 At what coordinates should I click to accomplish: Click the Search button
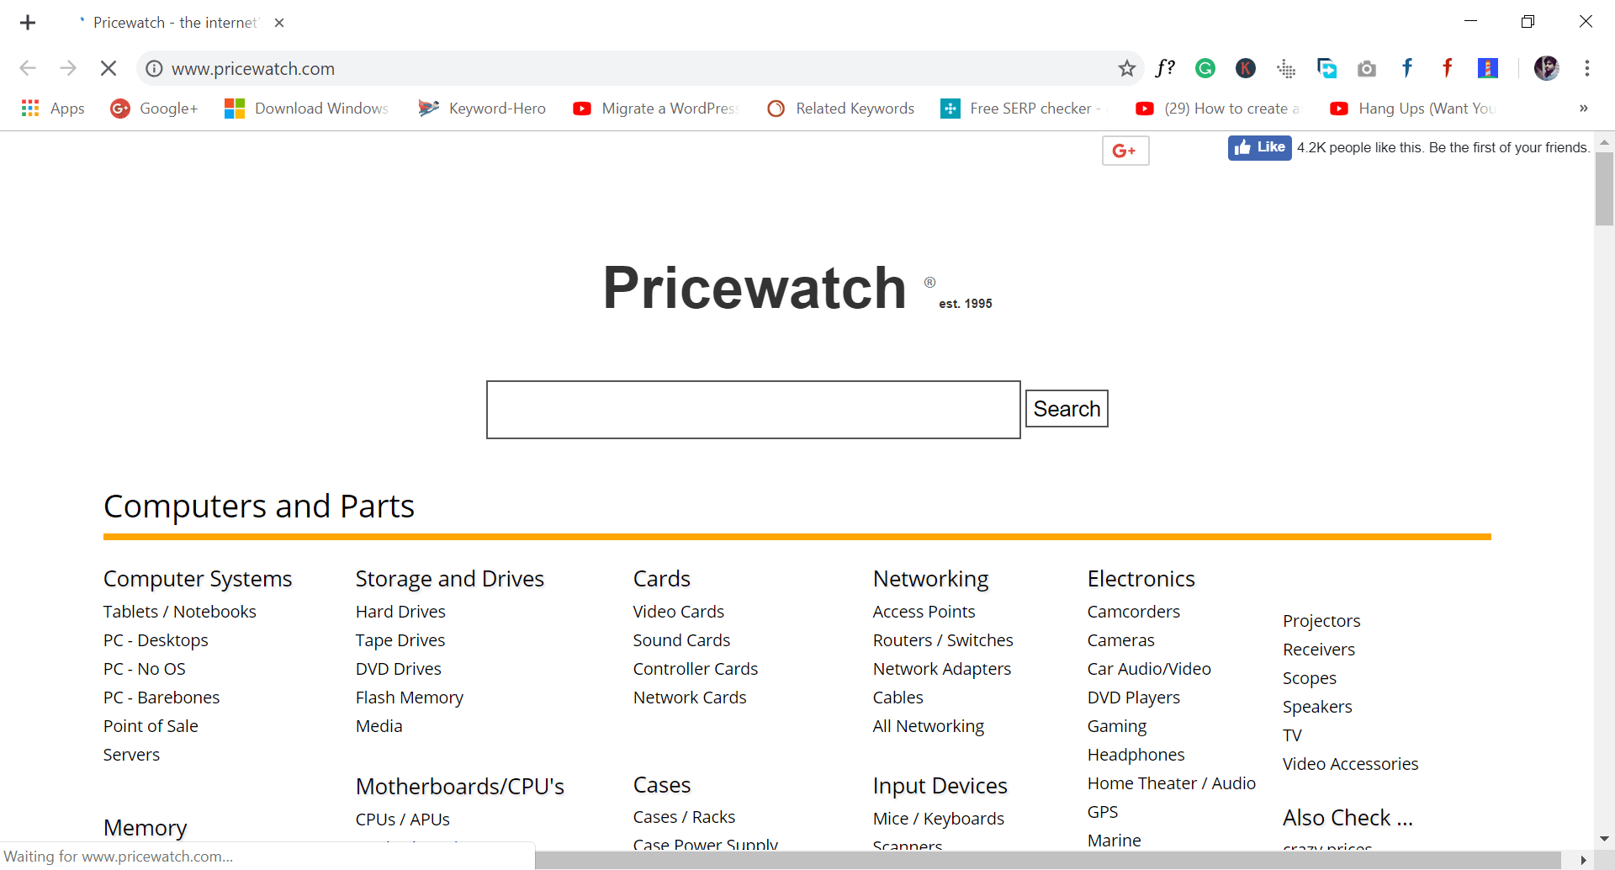pyautogui.click(x=1067, y=409)
